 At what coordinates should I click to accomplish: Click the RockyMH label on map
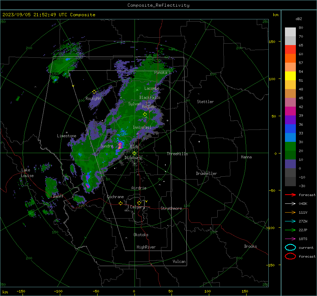(x=93, y=99)
